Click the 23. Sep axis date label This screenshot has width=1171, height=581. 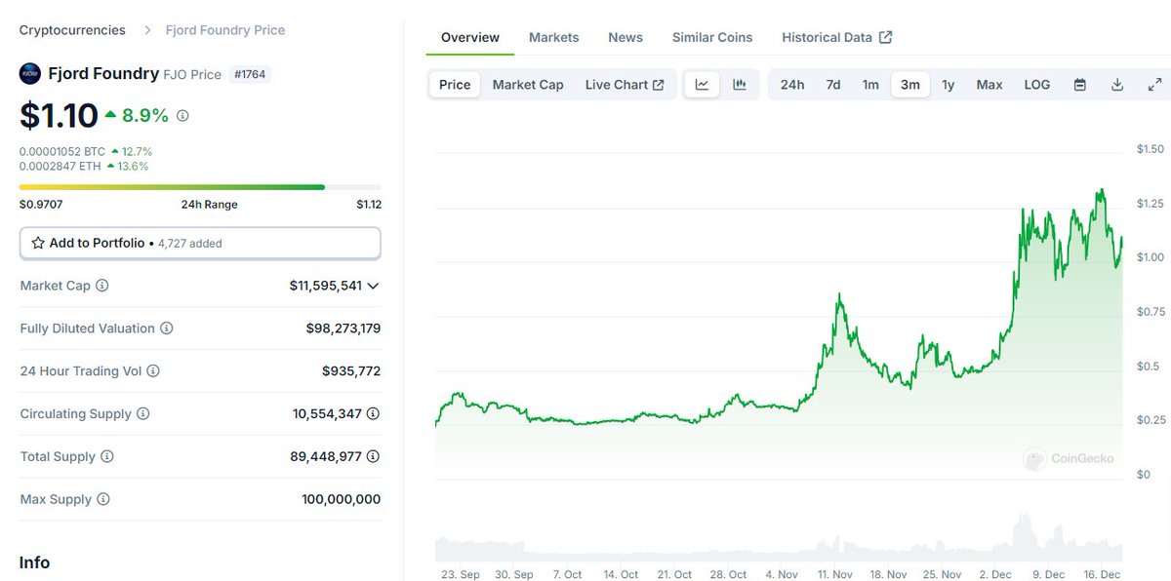pyautogui.click(x=461, y=574)
